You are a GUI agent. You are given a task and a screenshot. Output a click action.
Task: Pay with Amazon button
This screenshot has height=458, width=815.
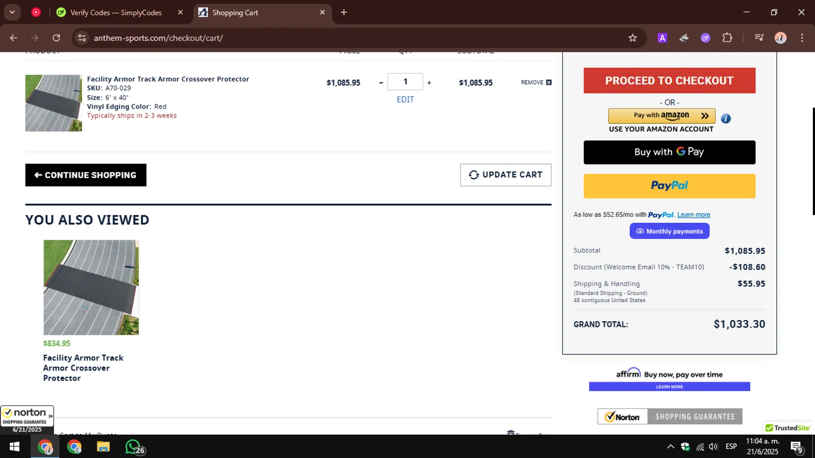click(662, 116)
